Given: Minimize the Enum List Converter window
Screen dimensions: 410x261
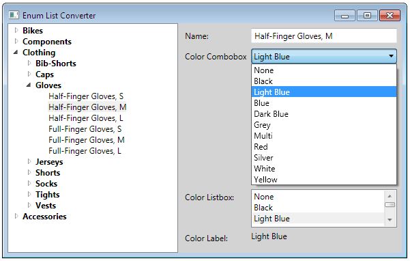Looking at the screenshot, I should click(x=345, y=16).
